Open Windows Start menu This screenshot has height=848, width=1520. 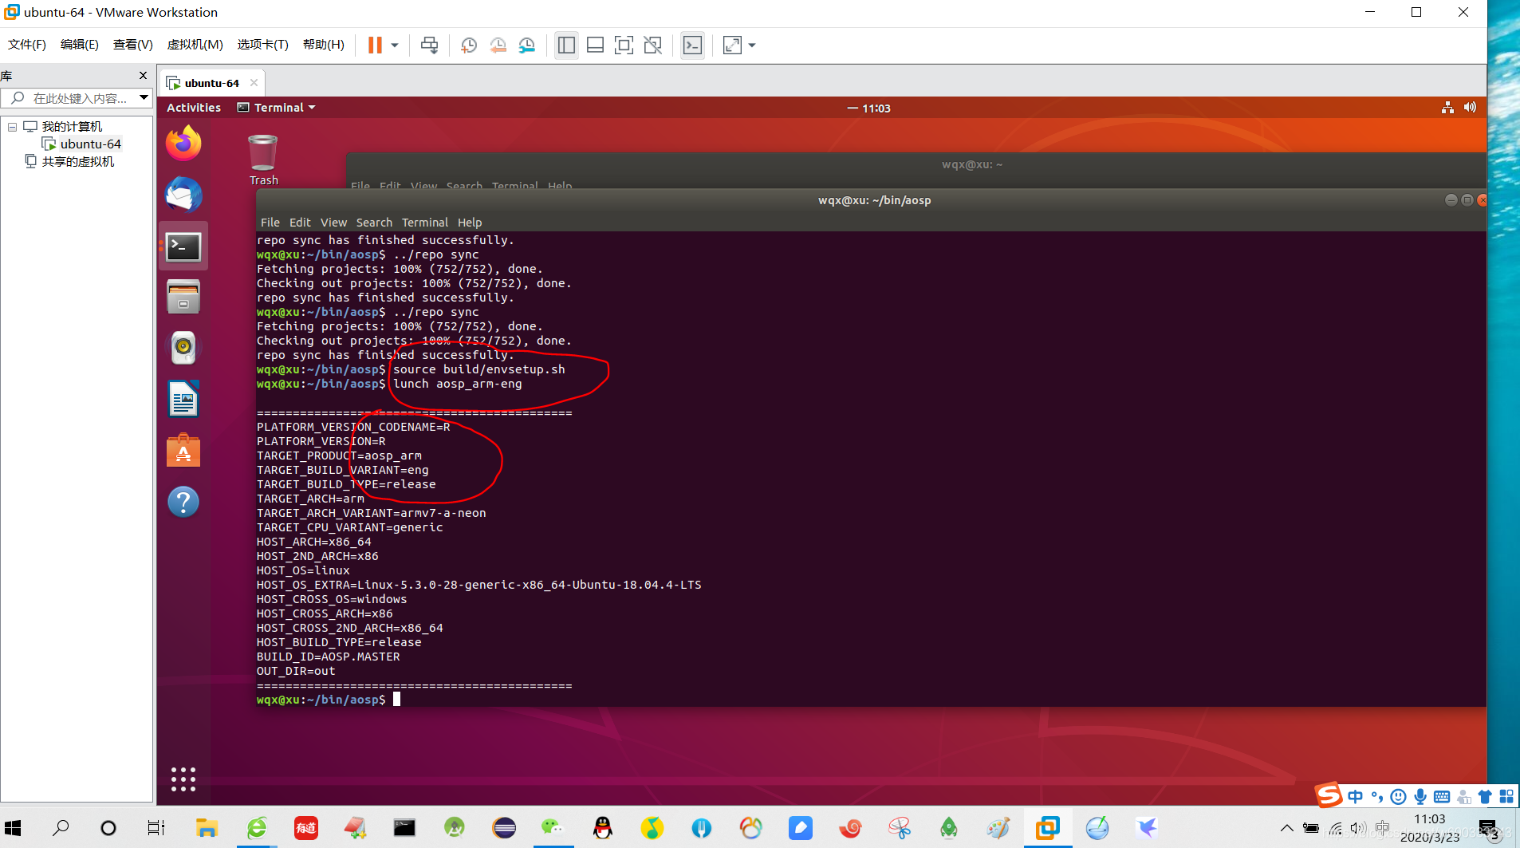pos(13,828)
